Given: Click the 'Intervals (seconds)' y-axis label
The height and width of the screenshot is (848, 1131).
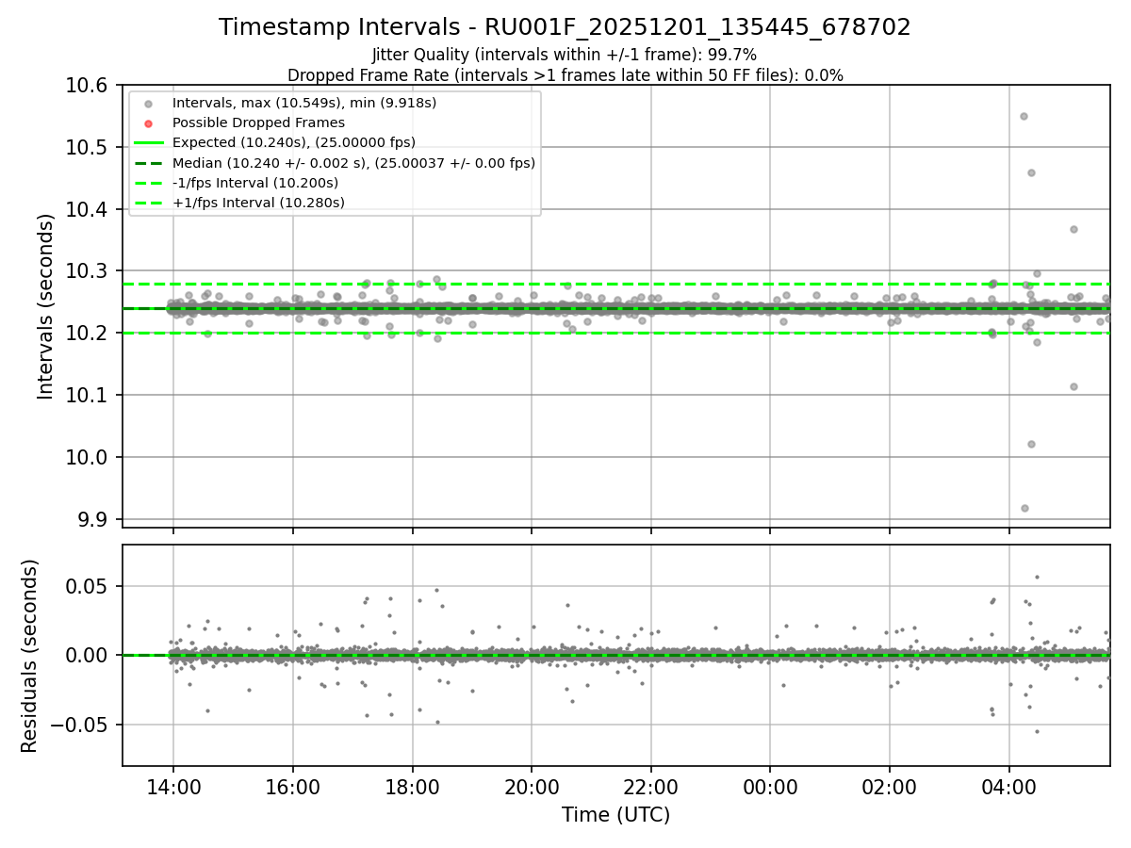Looking at the screenshot, I should point(46,306).
